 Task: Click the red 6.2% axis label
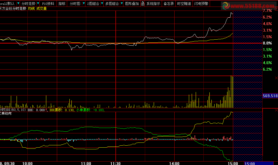[267, 17]
